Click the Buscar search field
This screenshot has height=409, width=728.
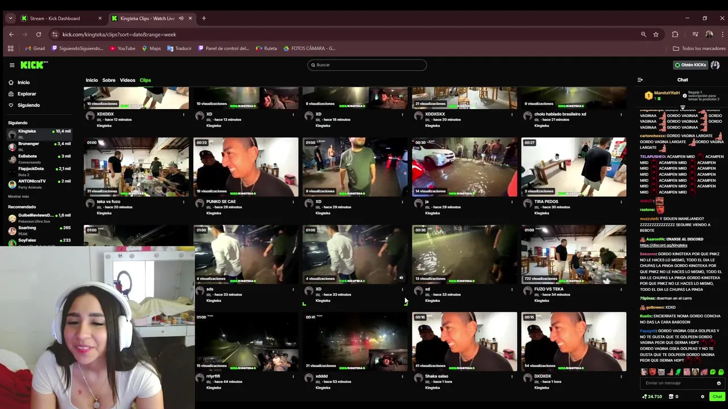[x=367, y=65]
